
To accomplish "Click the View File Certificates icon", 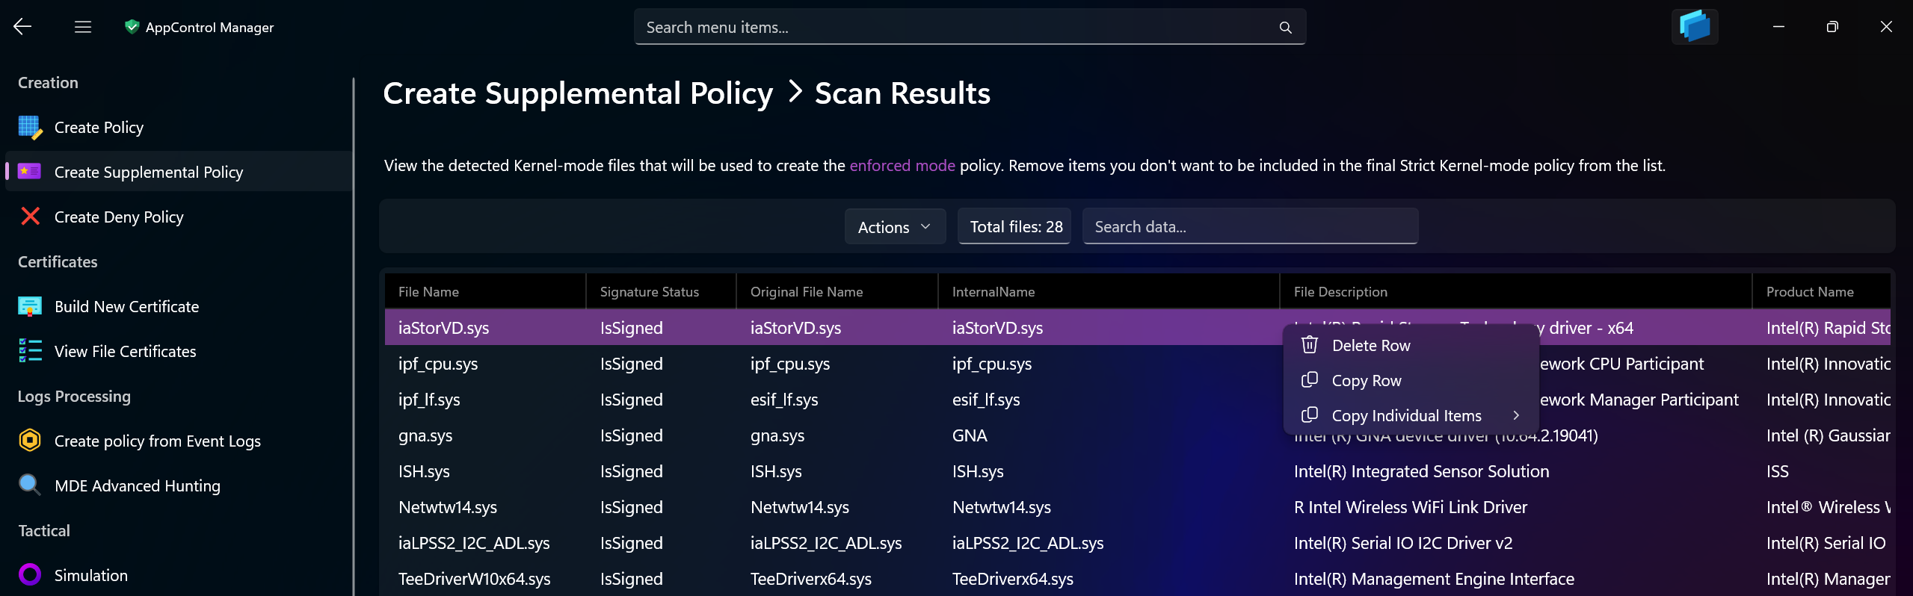I will [x=30, y=351].
